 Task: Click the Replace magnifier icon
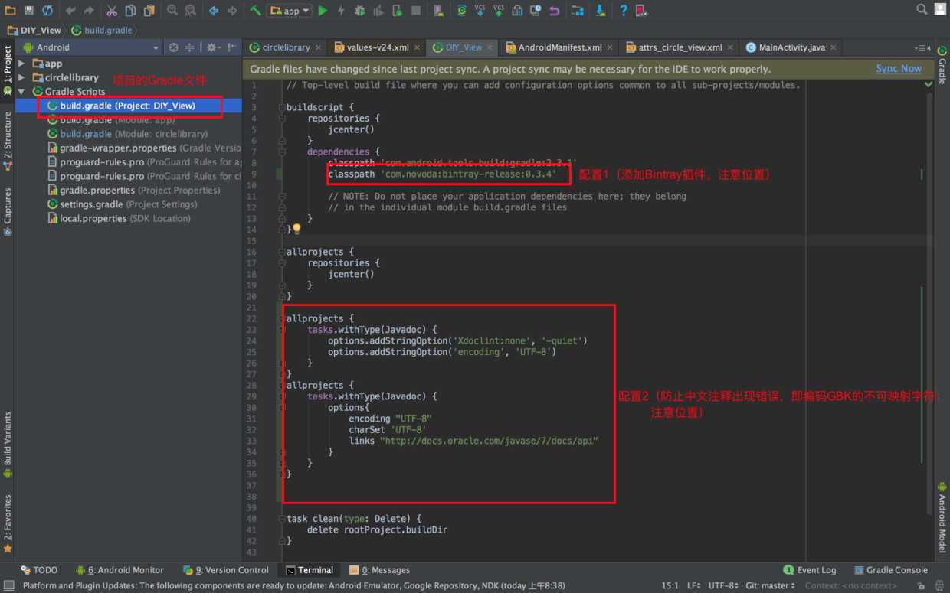pos(190,11)
